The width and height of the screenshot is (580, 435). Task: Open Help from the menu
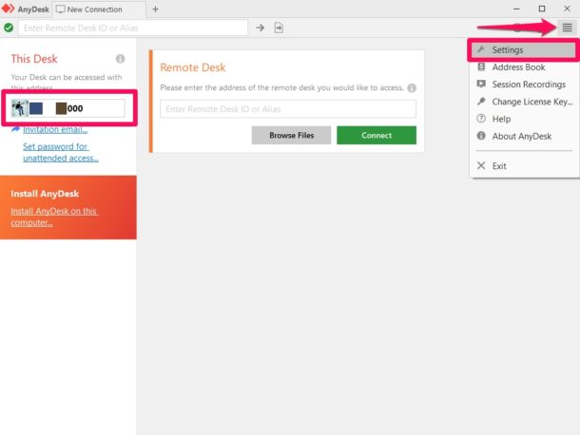point(523,119)
